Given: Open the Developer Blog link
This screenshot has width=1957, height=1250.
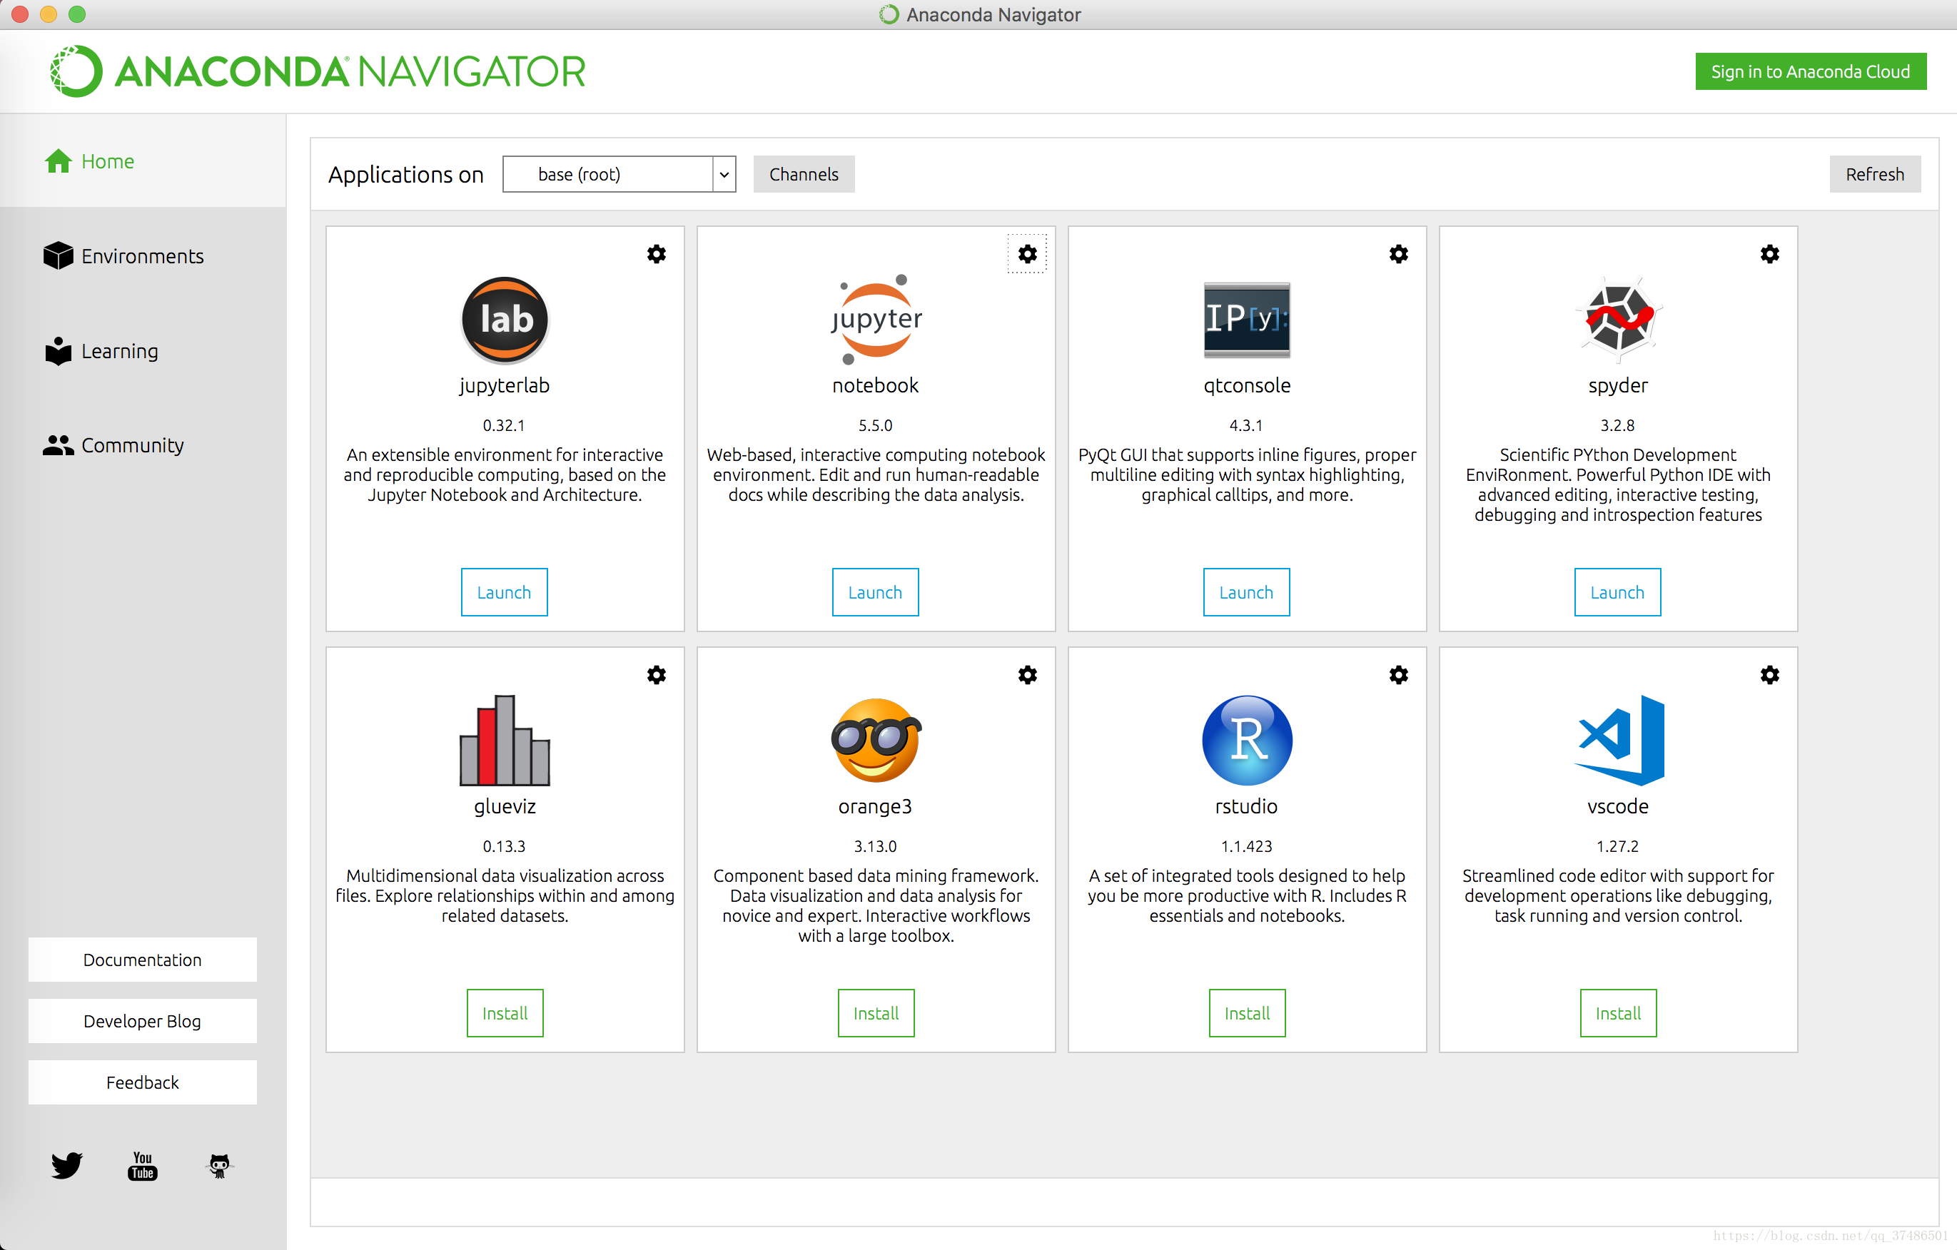Looking at the screenshot, I should point(142,1021).
